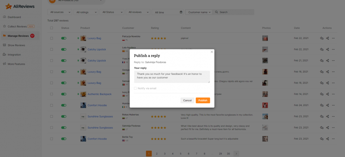345x157 pixels.
Task: Click the Dashboard sidebar icon
Action: pyautogui.click(x=4, y=17)
